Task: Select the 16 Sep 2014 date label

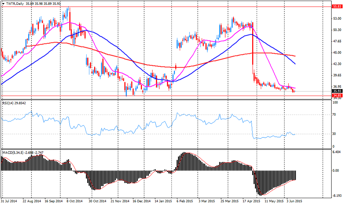Action: [x=54, y=201]
